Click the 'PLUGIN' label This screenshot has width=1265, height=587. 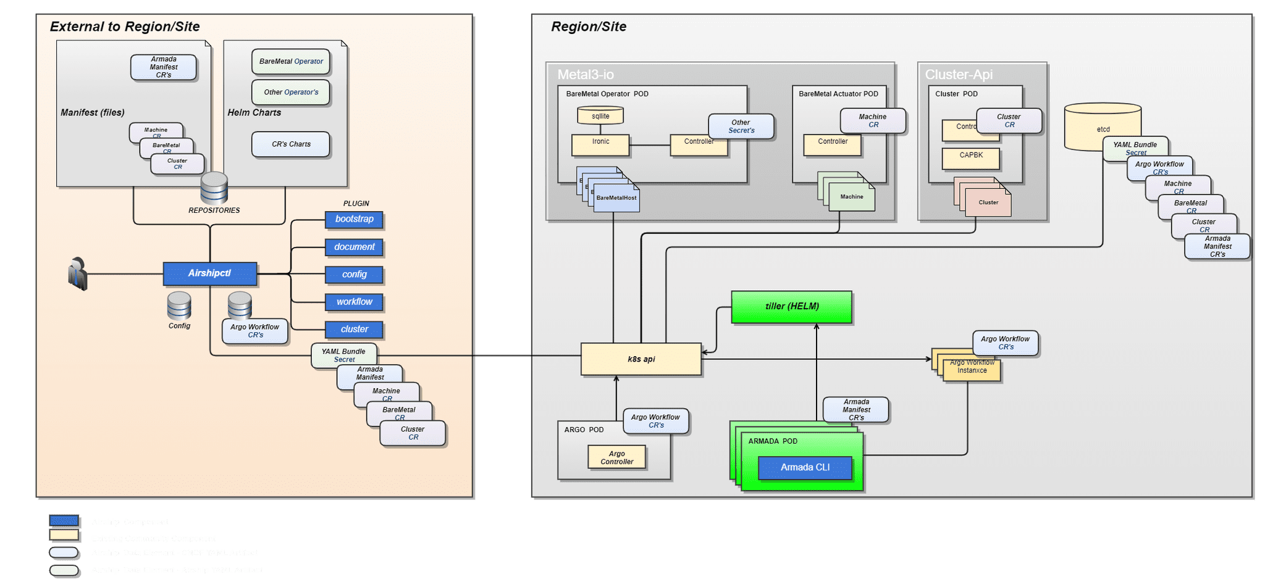[x=356, y=204]
